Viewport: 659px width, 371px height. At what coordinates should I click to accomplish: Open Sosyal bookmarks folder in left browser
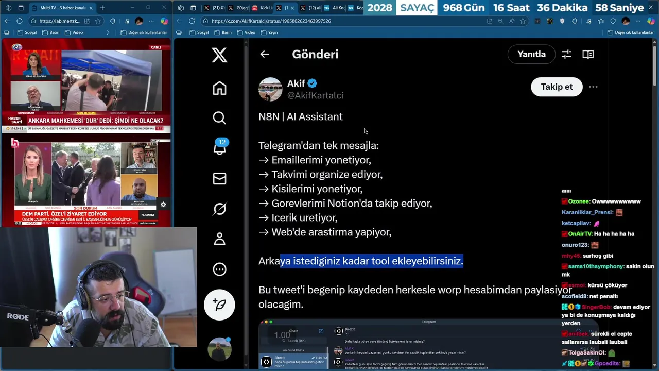[x=27, y=32]
